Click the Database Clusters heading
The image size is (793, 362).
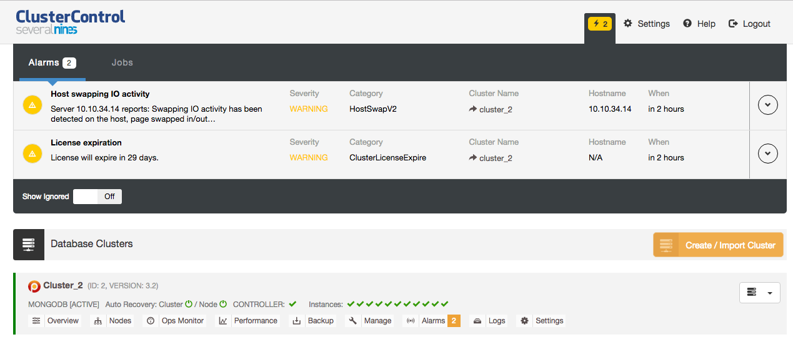pos(92,243)
